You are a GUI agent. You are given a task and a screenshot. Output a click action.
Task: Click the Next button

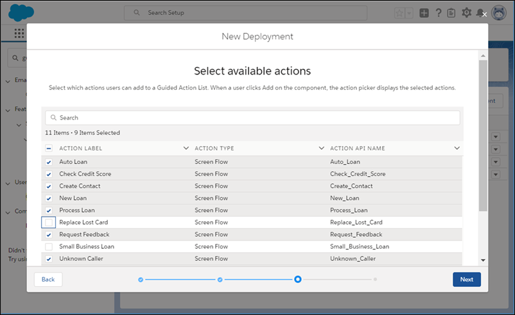[x=467, y=280]
